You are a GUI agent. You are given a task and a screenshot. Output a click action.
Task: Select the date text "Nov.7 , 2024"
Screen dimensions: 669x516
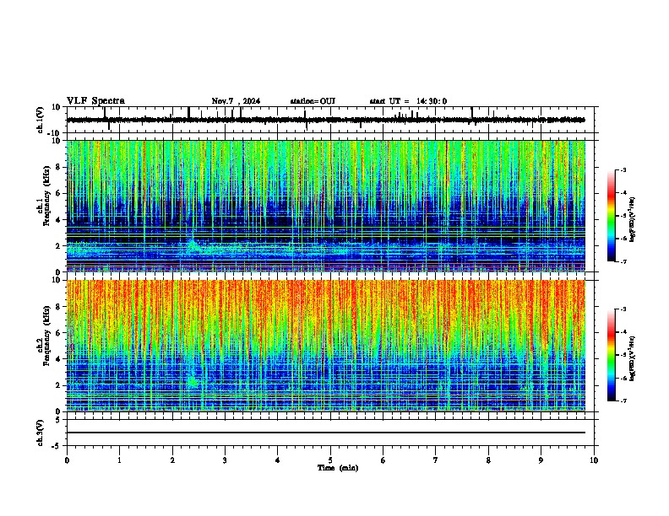coord(236,101)
